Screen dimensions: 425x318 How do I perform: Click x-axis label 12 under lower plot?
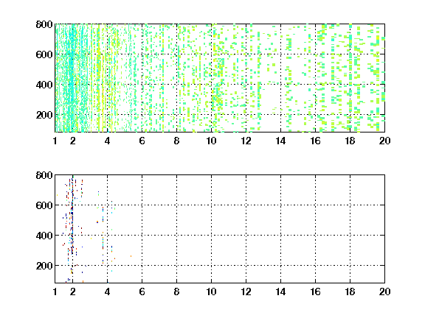(x=246, y=291)
